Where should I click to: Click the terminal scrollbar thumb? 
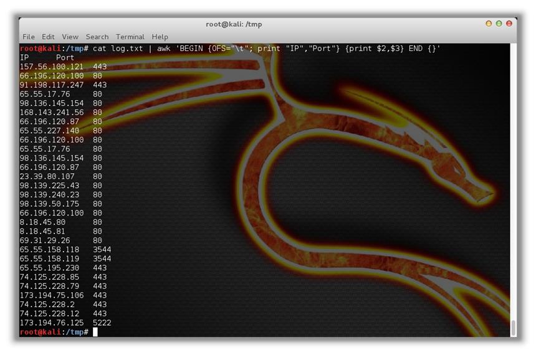point(513,328)
